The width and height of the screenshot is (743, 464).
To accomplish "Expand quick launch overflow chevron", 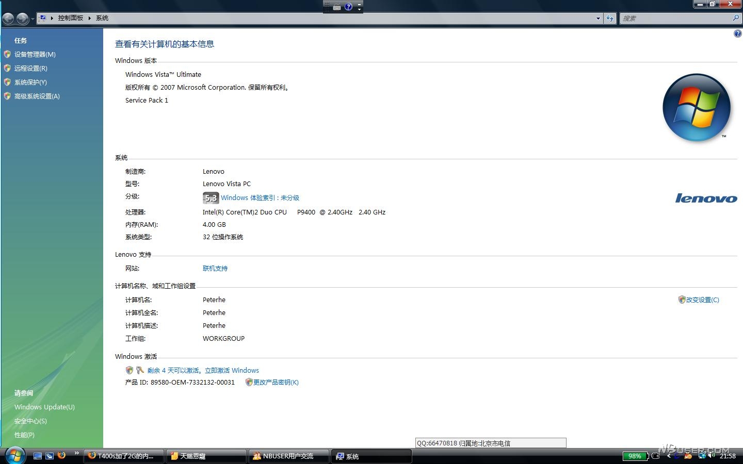I will point(76,453).
